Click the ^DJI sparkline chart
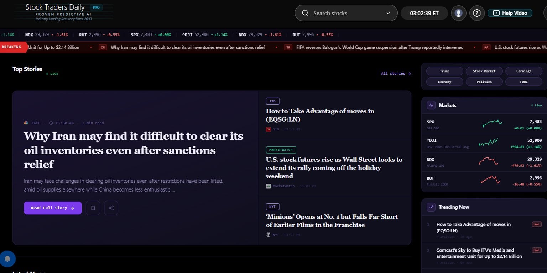The image size is (547, 273). click(x=488, y=142)
